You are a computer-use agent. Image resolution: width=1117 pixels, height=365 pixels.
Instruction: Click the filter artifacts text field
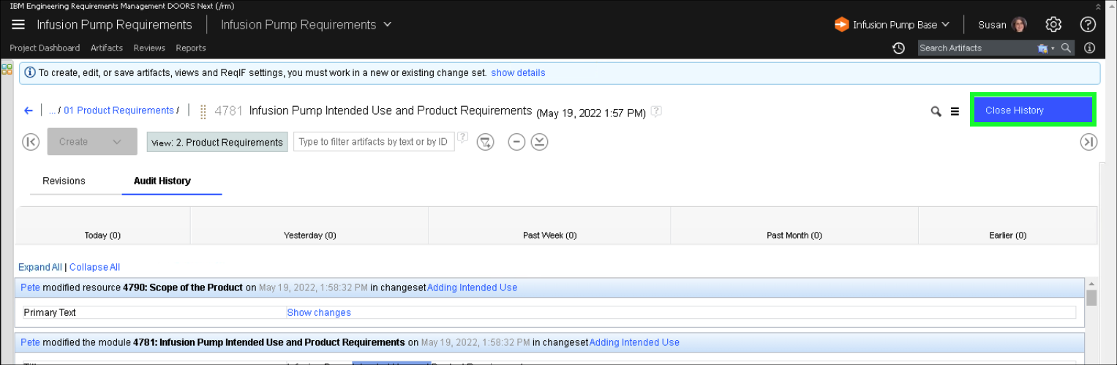373,142
